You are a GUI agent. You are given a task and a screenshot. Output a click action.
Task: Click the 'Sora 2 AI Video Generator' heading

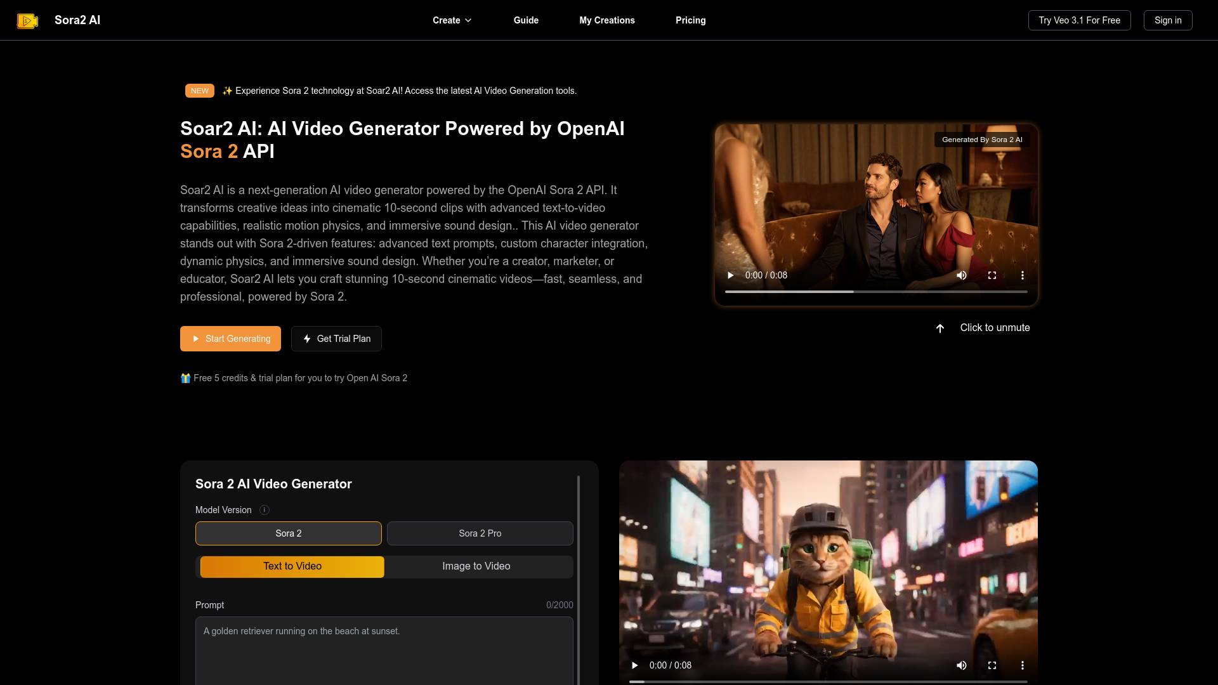[x=273, y=484]
